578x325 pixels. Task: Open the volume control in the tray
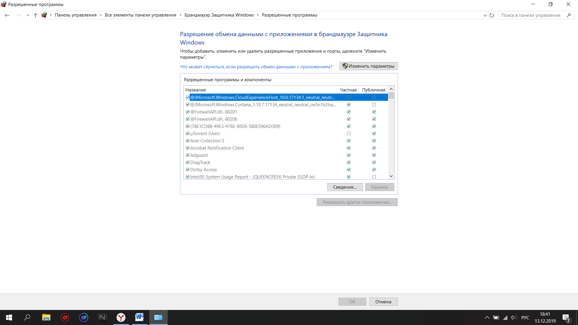(x=514, y=317)
